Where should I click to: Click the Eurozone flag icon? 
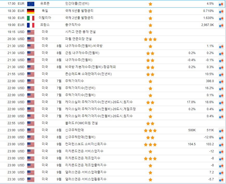pos(31,4)
